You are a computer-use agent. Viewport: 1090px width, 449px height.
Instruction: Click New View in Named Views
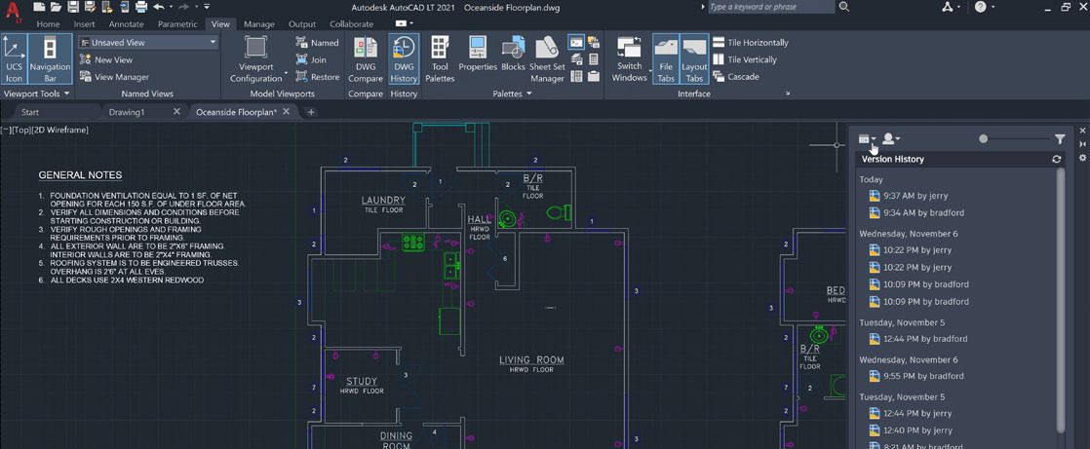point(106,59)
